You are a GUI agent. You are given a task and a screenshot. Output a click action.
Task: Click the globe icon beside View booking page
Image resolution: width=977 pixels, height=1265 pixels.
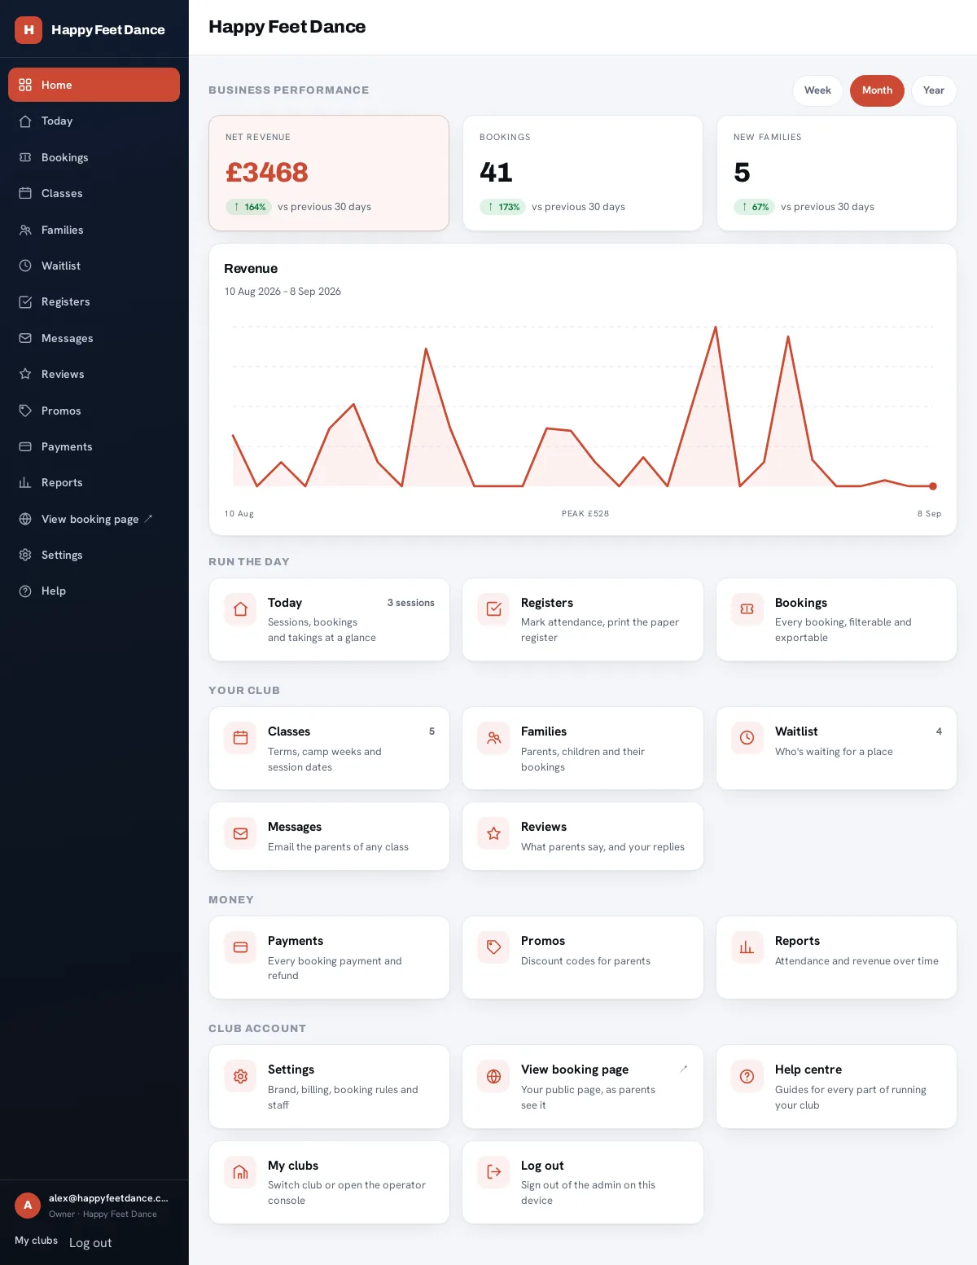point(25,519)
